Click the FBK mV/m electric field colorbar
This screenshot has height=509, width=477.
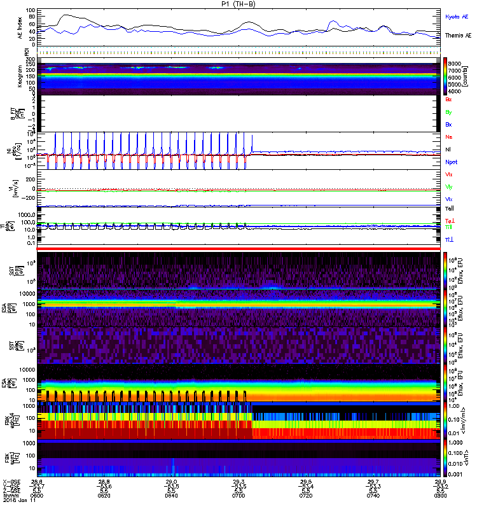(x=445, y=421)
